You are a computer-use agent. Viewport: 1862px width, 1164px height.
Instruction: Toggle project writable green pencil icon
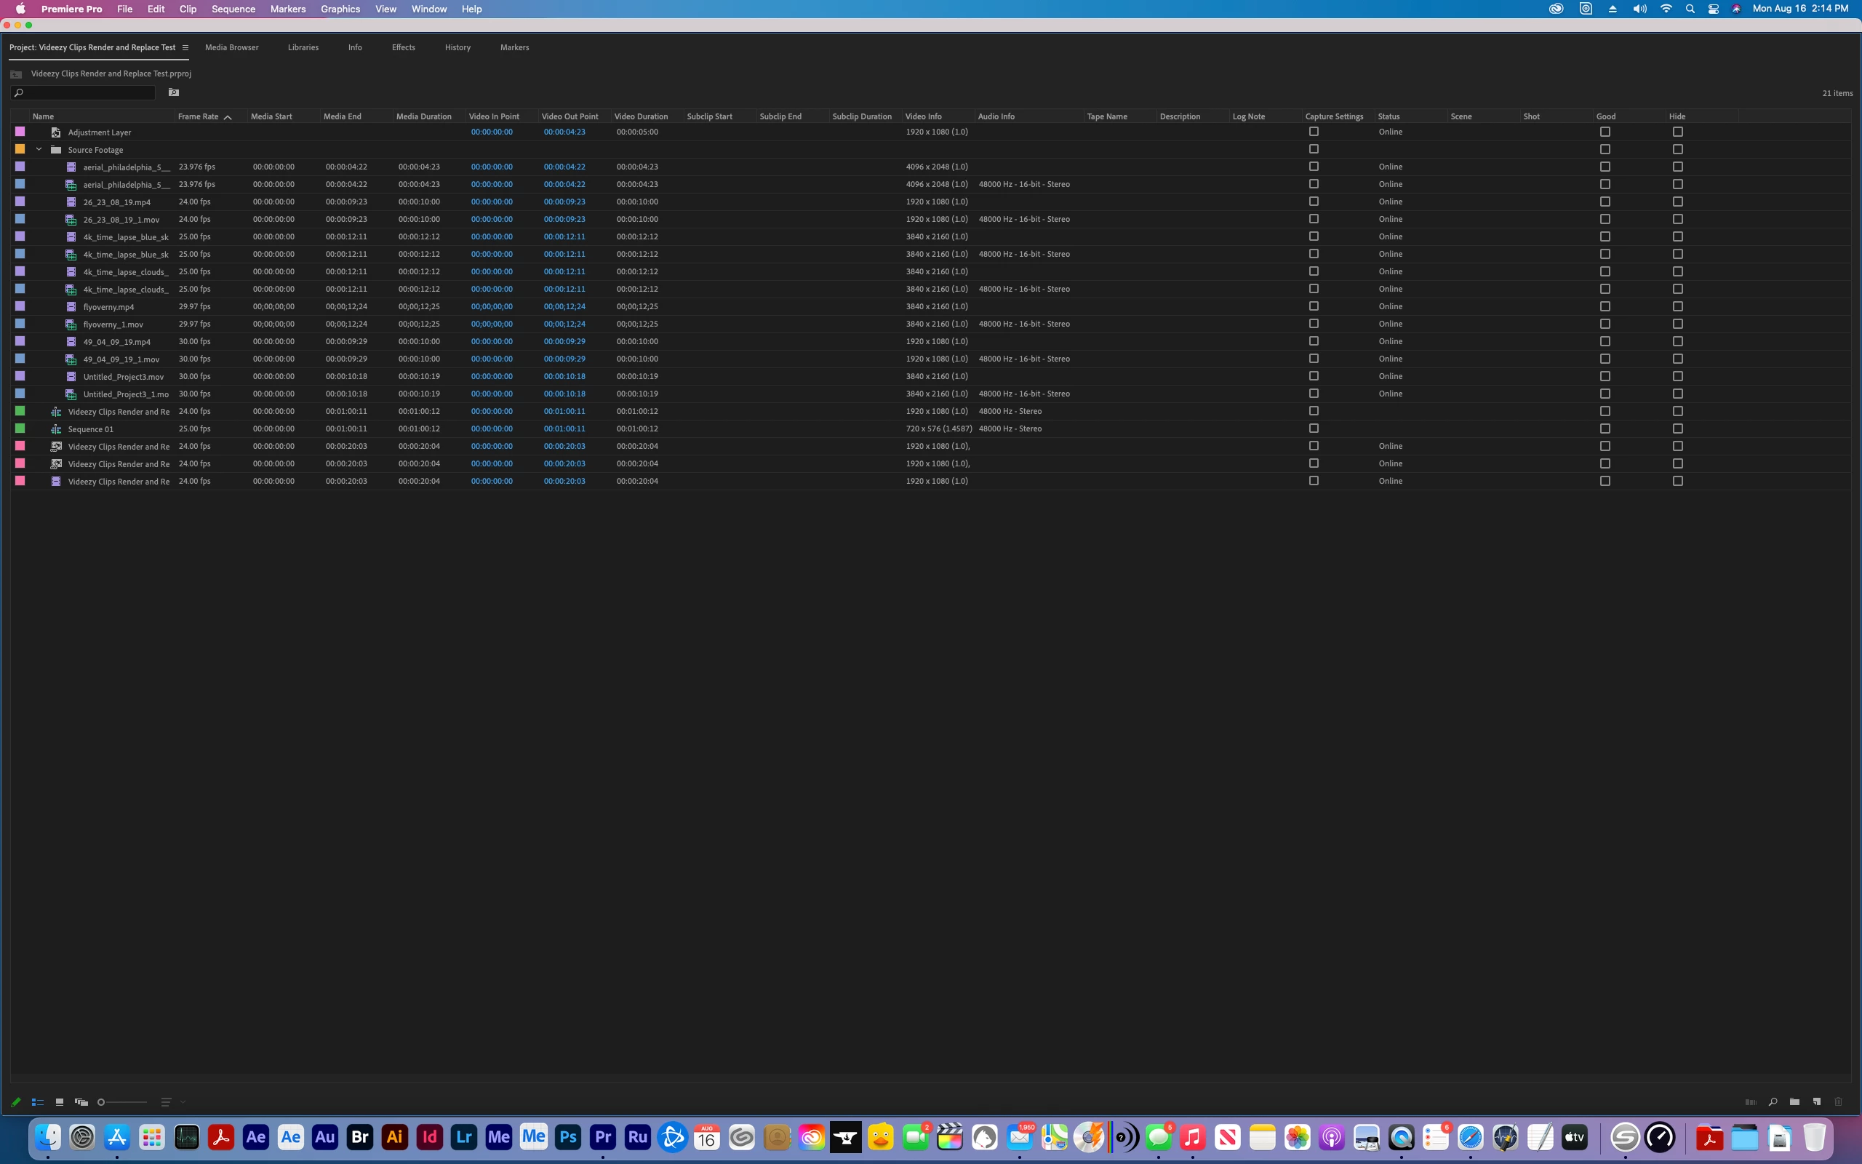(15, 1101)
